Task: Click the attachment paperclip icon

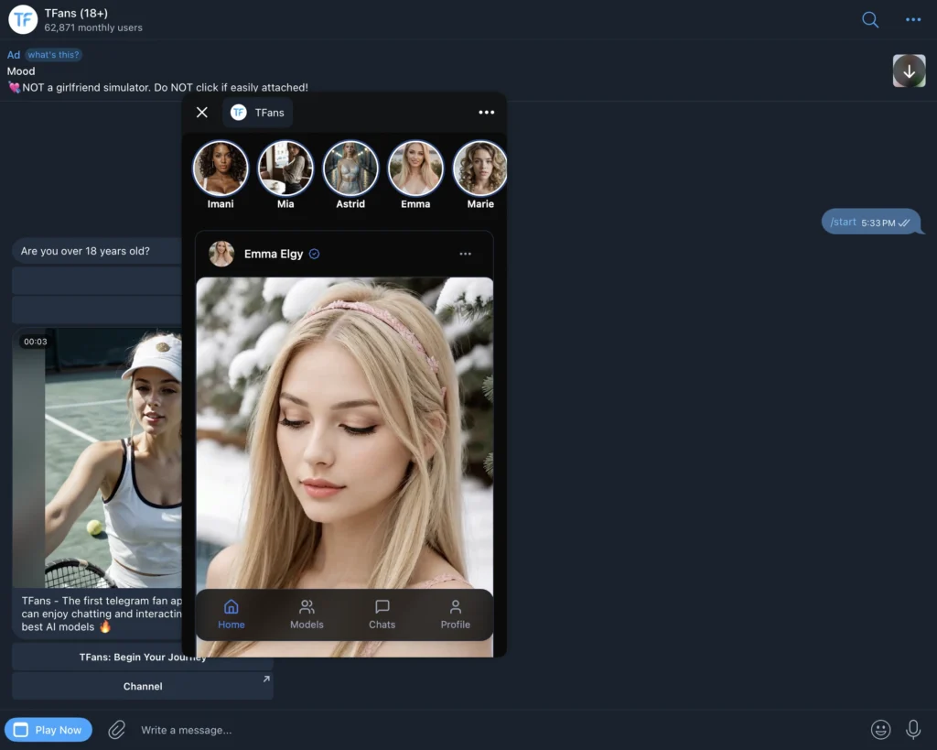Action: (117, 730)
